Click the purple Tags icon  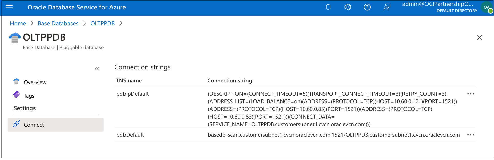pos(16,95)
